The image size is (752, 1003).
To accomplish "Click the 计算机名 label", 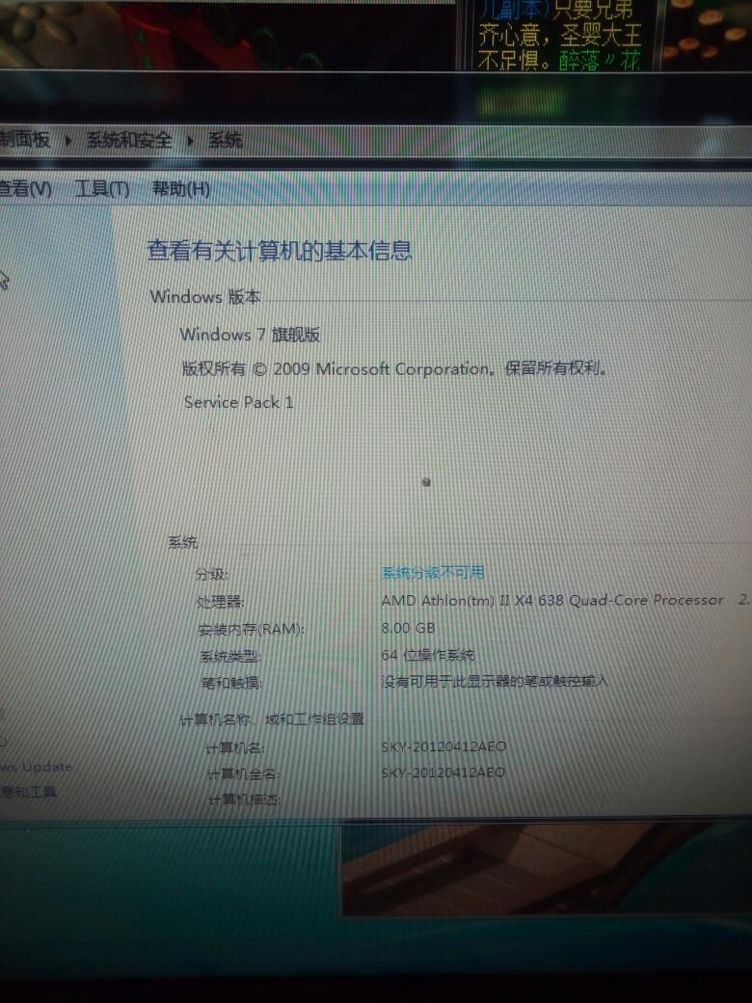I will (235, 747).
